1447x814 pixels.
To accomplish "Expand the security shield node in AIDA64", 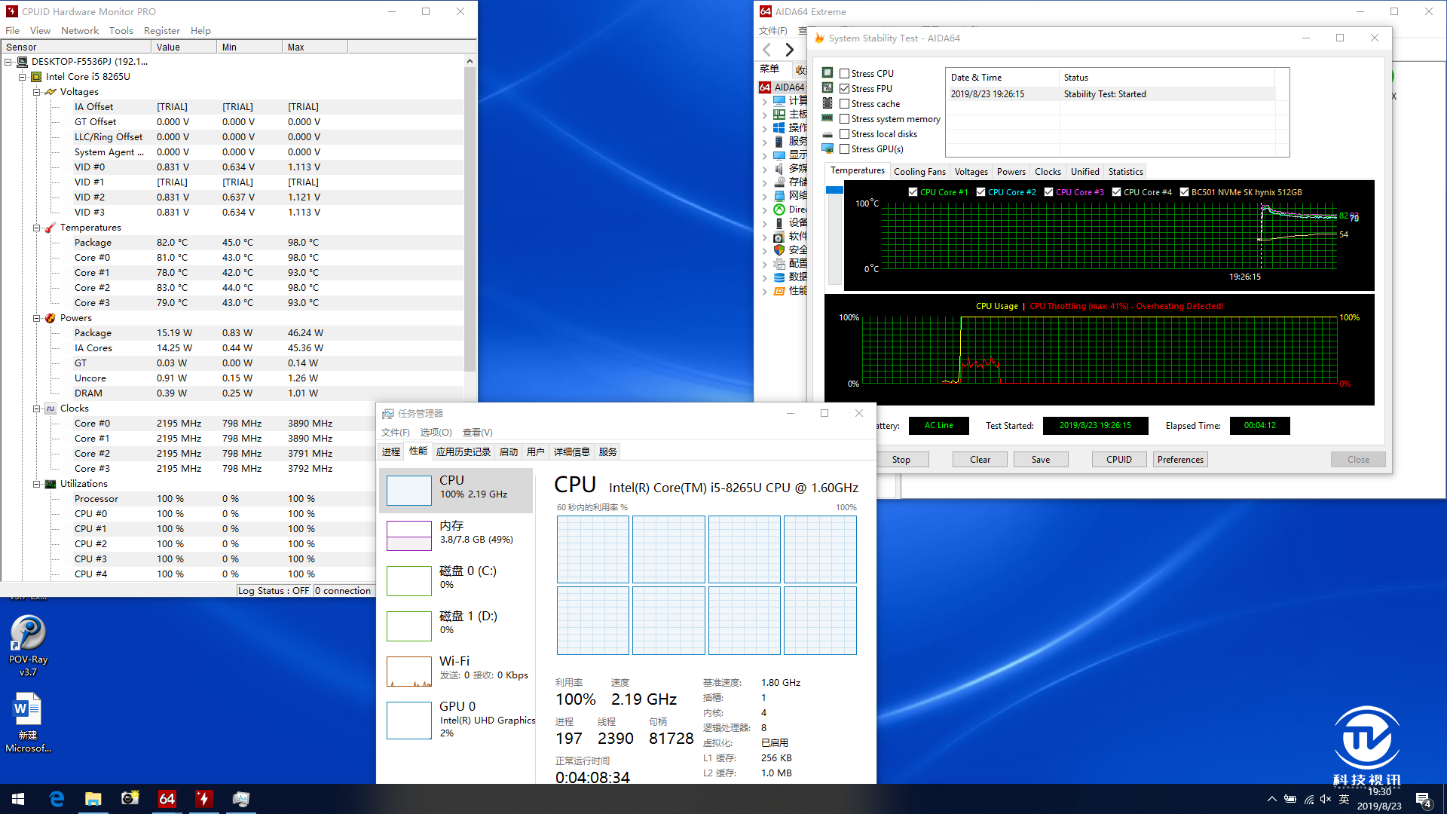I will [x=765, y=250].
